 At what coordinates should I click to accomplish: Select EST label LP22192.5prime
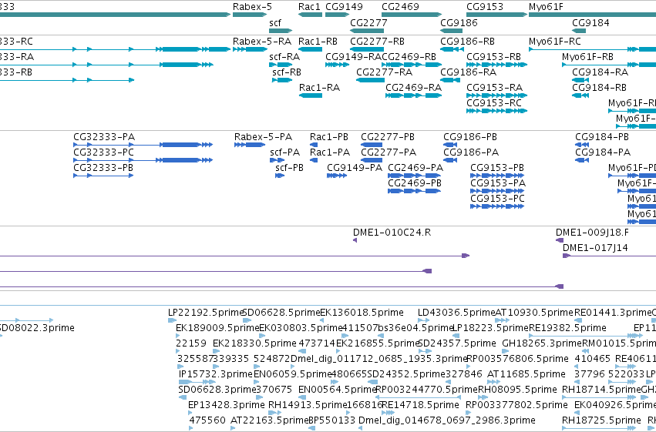pyautogui.click(x=205, y=313)
